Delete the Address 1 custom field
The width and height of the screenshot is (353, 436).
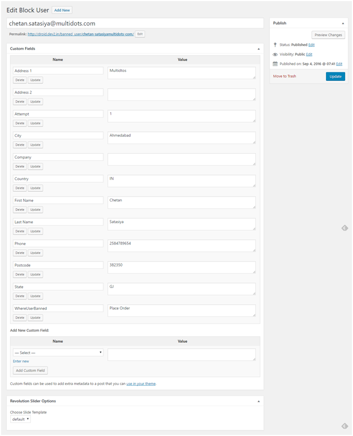click(x=20, y=80)
